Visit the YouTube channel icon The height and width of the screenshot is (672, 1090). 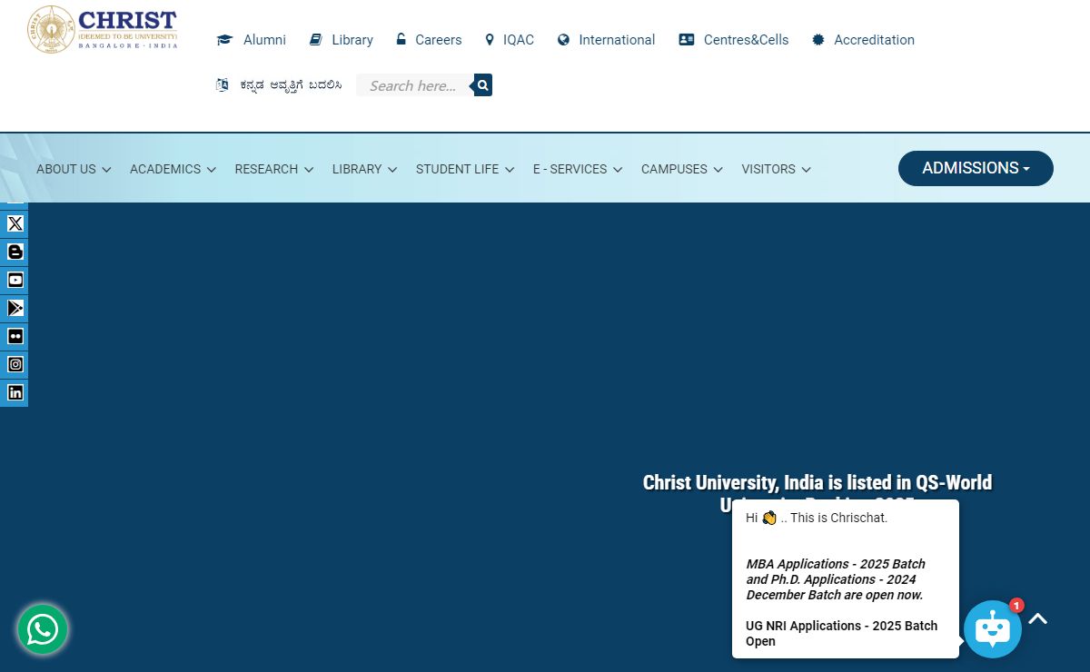point(15,280)
